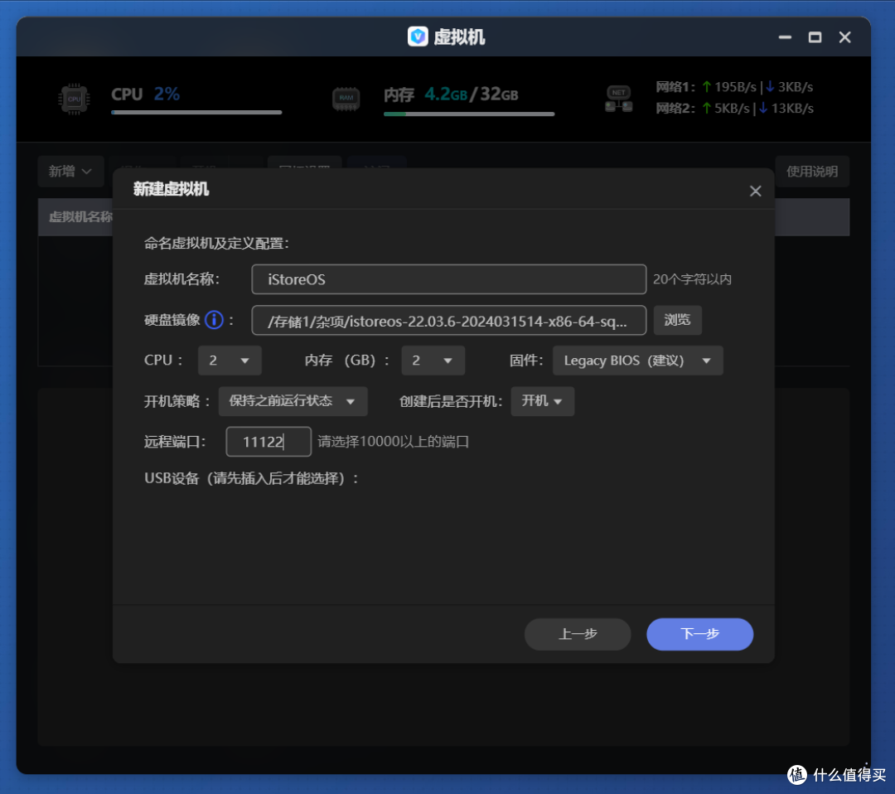
Task: Open the 创建后是否开机 dropdown
Action: tap(542, 400)
